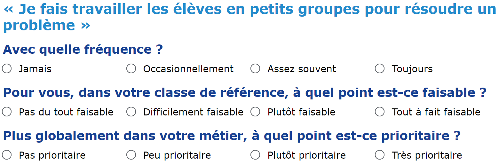Viewport: 499px width, 165px height.
Task: Select 'Pas du tout faisable' option
Action: tap(7, 112)
